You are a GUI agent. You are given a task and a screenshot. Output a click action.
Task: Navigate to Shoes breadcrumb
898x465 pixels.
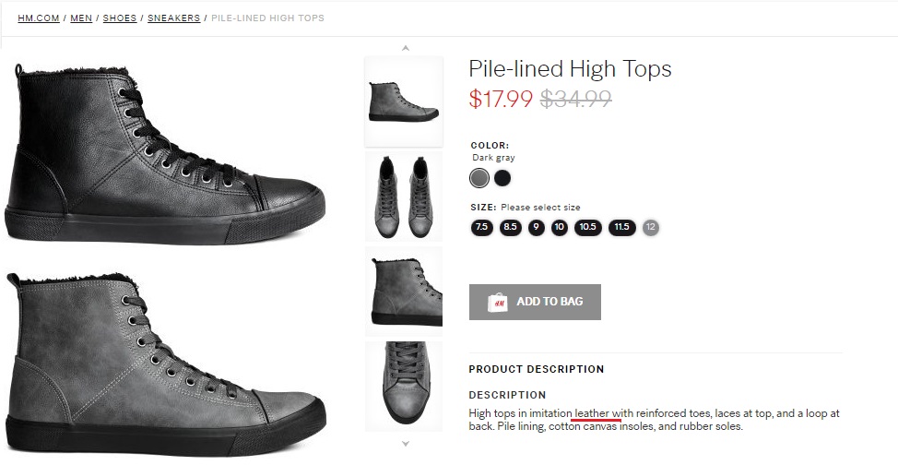pyautogui.click(x=120, y=18)
